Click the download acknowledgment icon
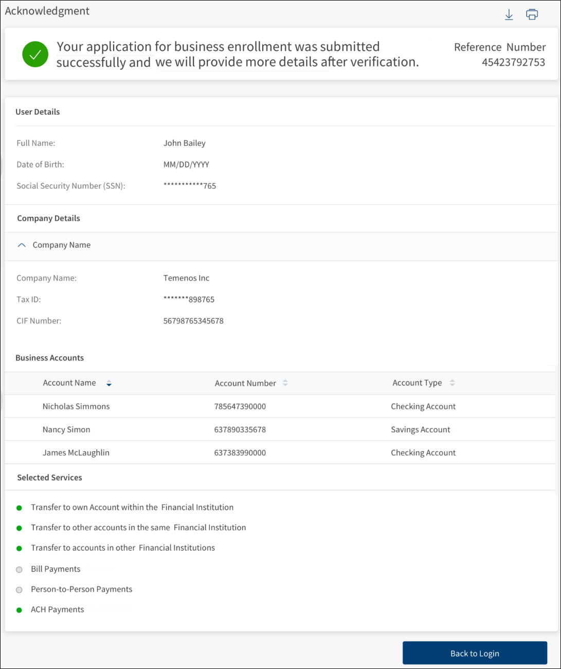 [509, 15]
